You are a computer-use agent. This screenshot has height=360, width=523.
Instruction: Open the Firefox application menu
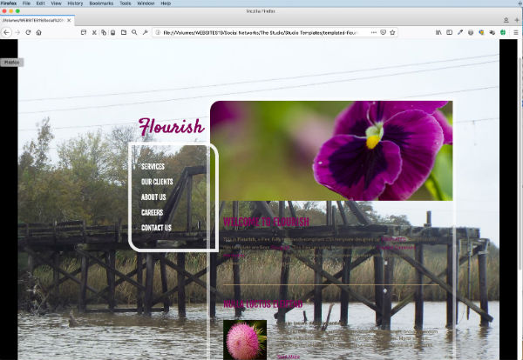[9, 3]
